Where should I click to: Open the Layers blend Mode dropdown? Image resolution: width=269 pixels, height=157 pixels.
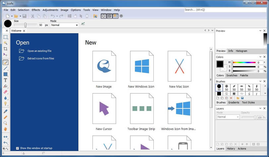(x=228, y=117)
